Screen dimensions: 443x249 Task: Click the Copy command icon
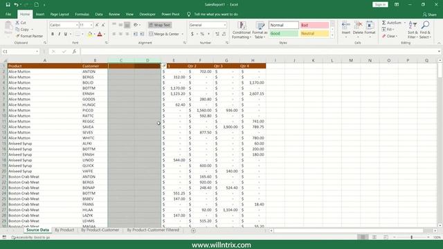(x=17, y=29)
